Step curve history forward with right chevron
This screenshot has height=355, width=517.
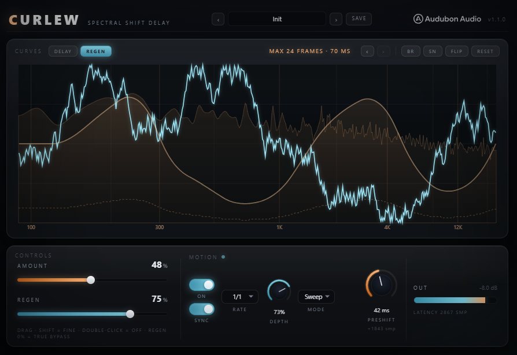[x=383, y=51]
